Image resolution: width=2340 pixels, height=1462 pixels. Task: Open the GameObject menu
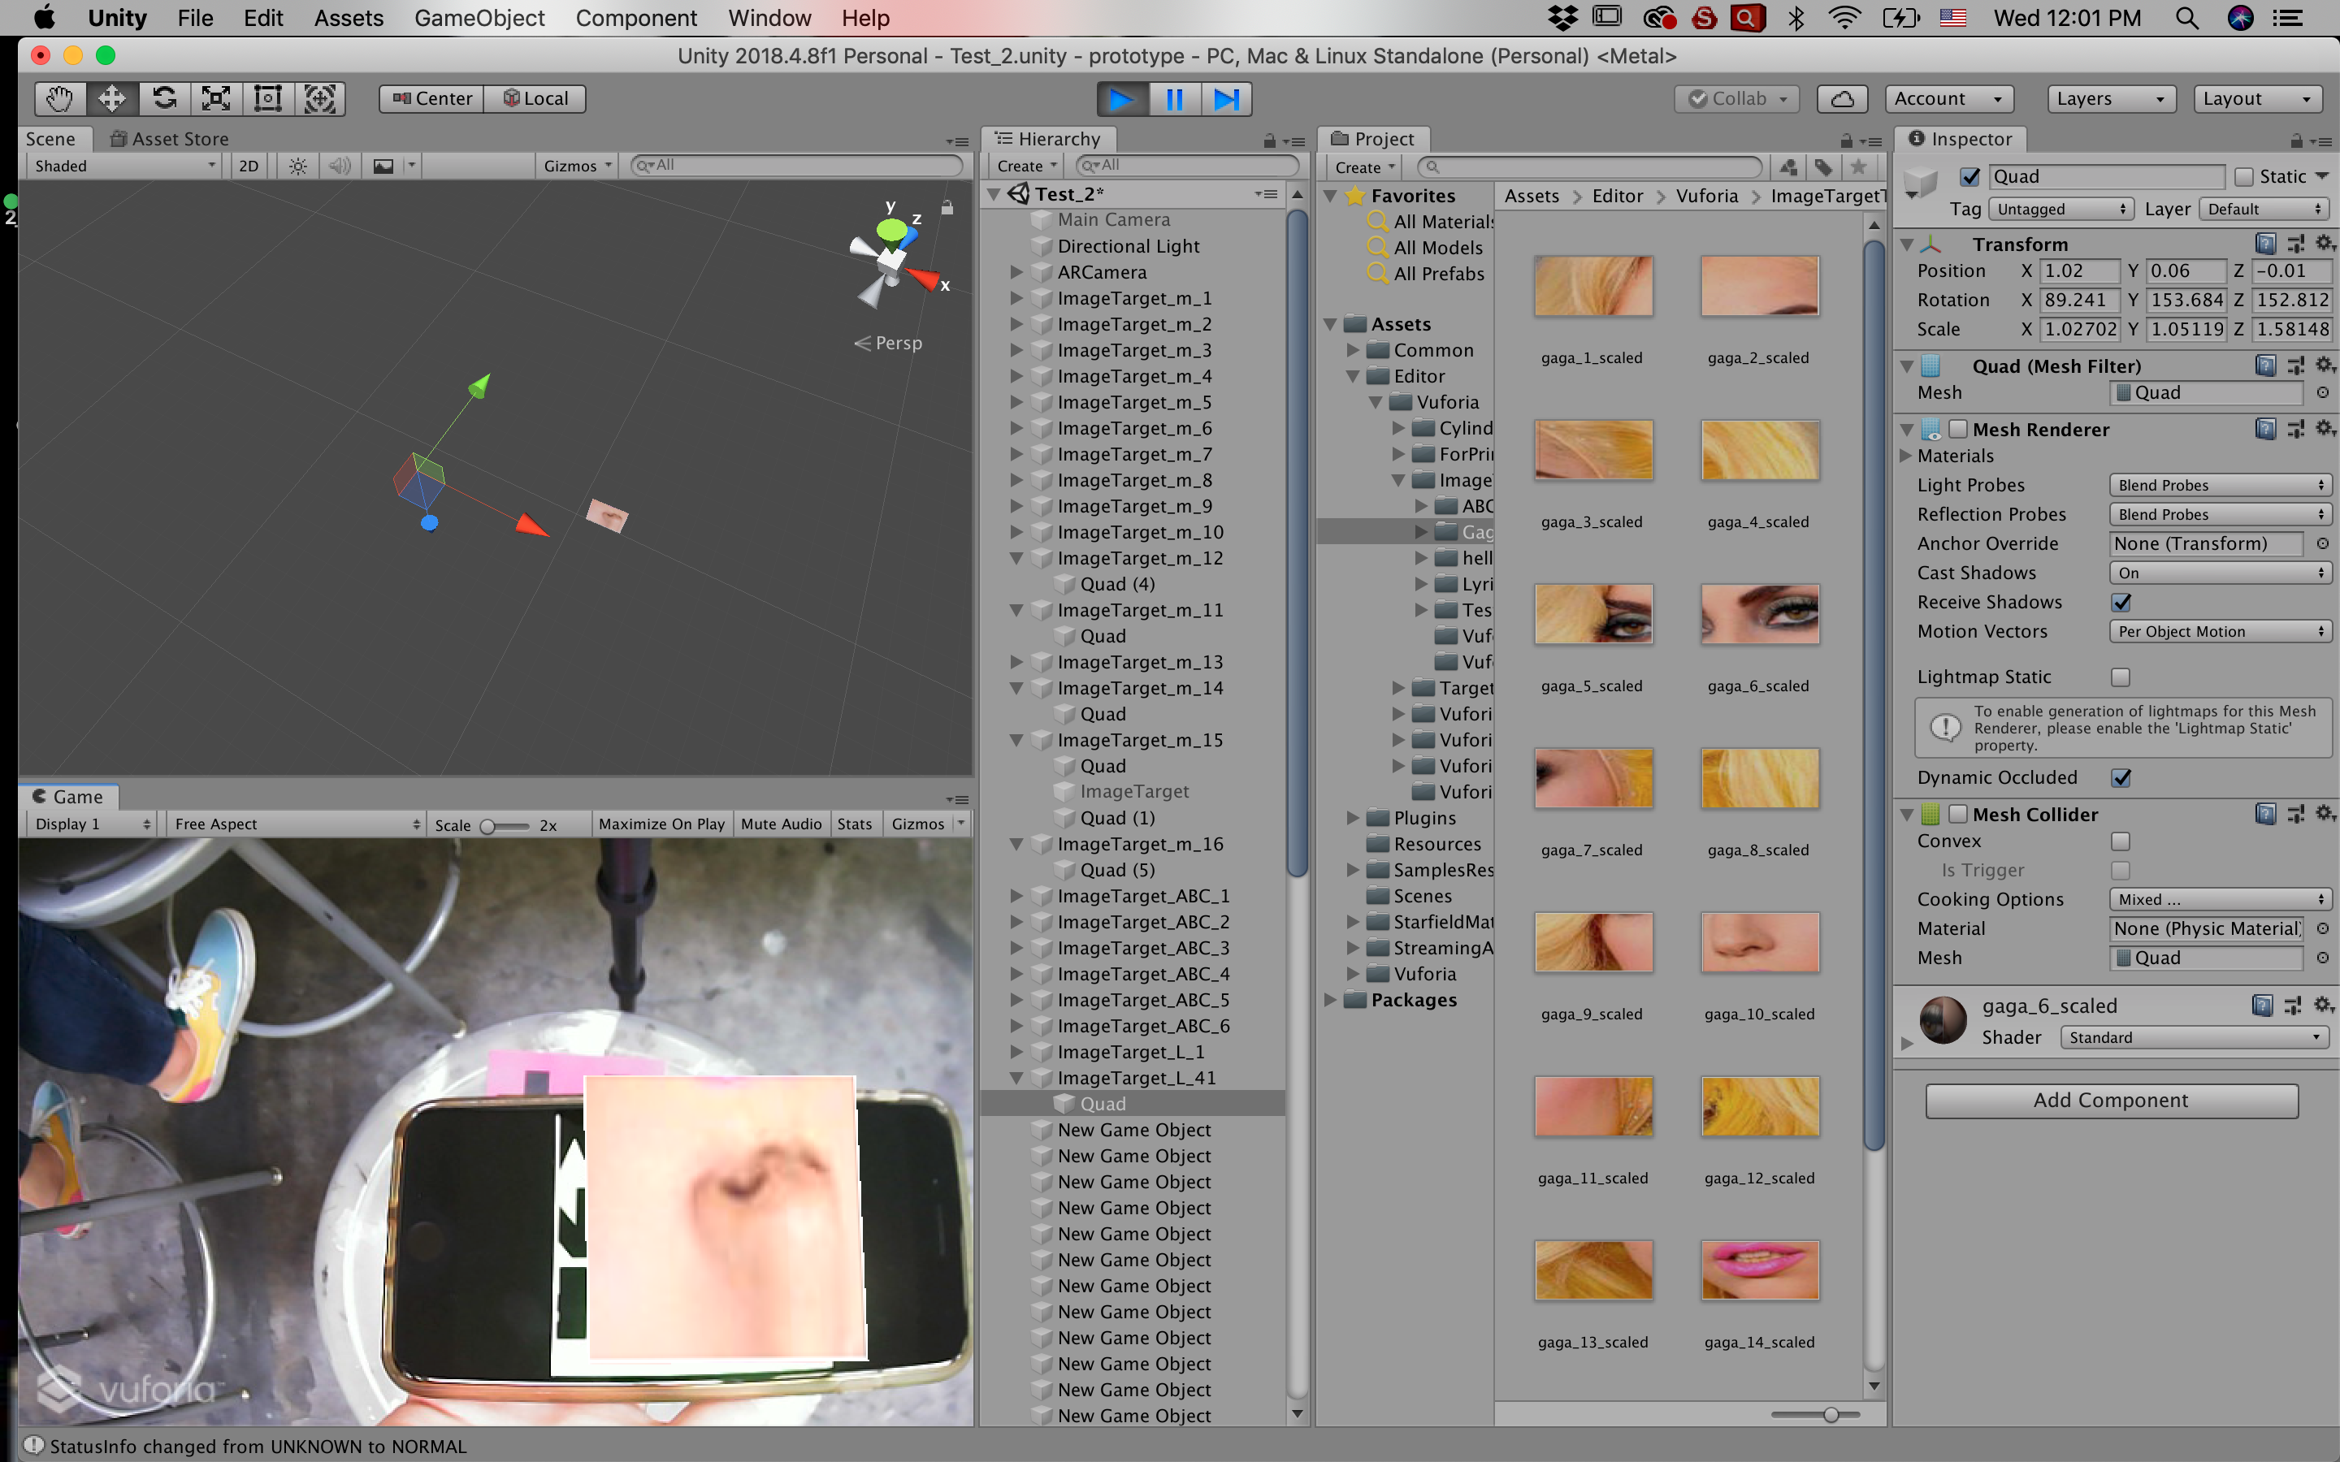click(479, 19)
